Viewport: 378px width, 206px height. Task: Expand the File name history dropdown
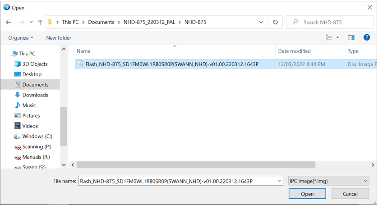(280, 181)
